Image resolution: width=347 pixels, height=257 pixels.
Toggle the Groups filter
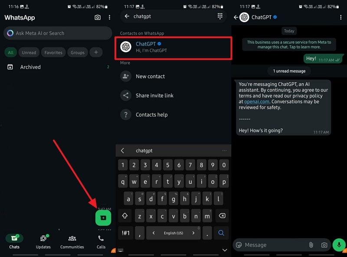(x=77, y=52)
